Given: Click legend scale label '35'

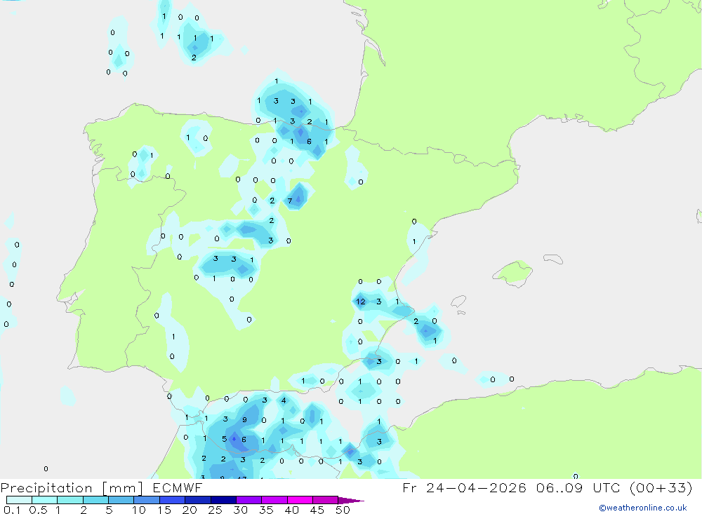Looking at the screenshot, I should pos(266,510).
